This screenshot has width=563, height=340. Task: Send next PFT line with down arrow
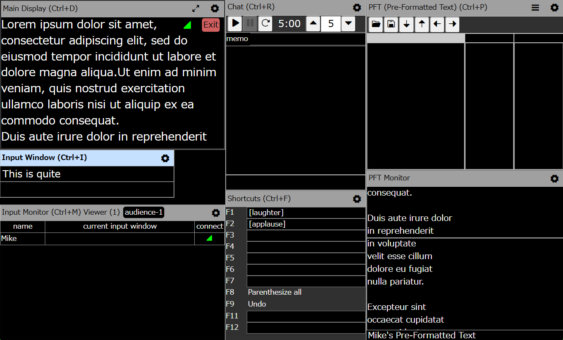(x=406, y=24)
